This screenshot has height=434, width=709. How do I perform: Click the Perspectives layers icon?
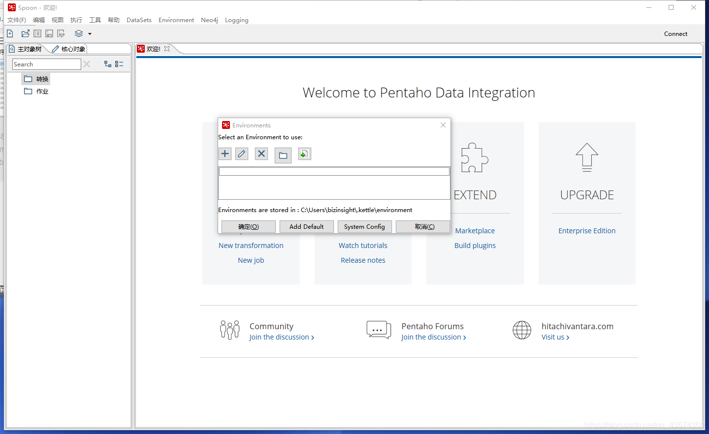pos(79,33)
